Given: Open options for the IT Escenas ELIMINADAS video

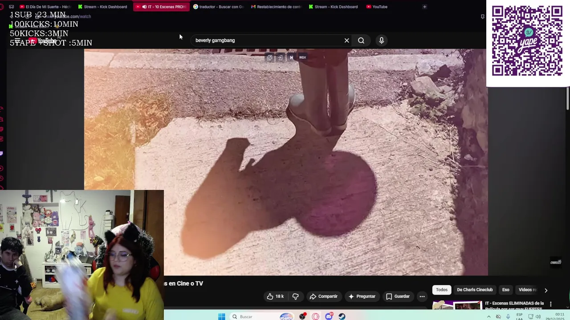Looking at the screenshot, I should pos(551,304).
